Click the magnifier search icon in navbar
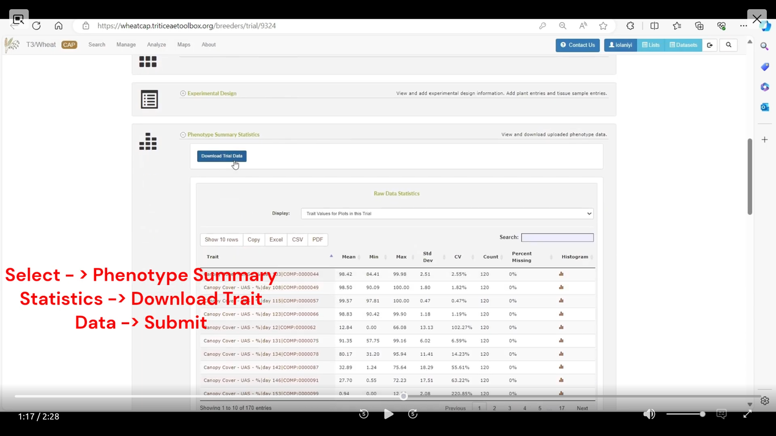 [728, 45]
